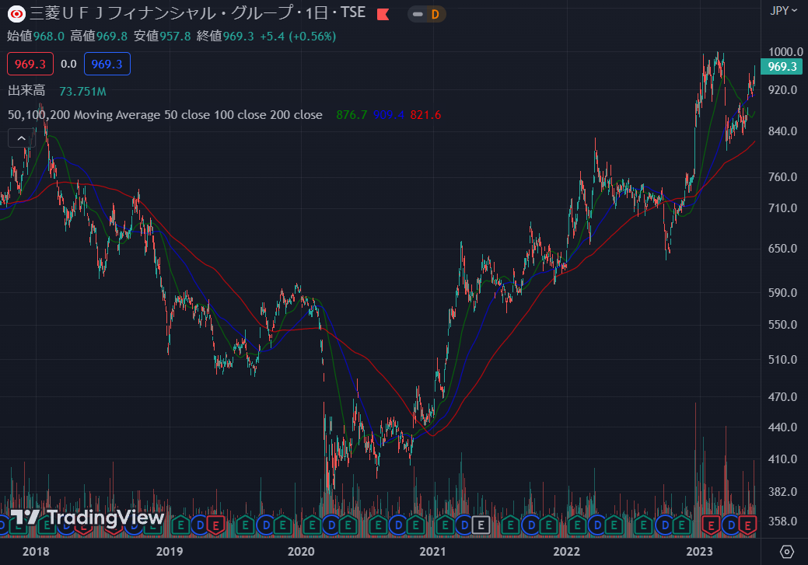
Task: Open chart settings hexagon gear icon
Action: click(786, 552)
